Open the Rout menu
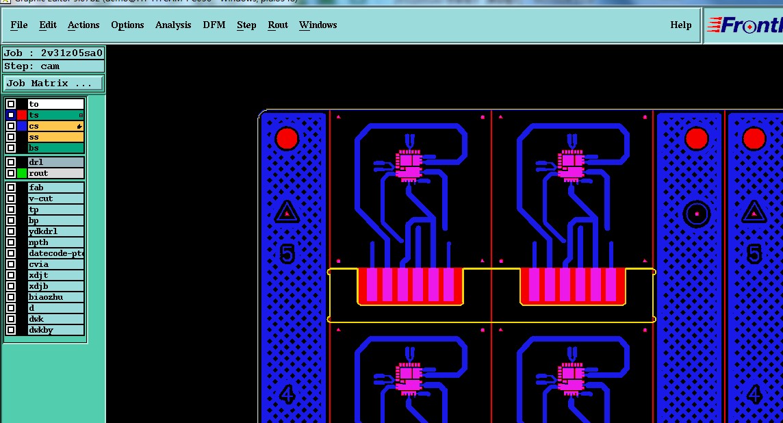 (278, 25)
